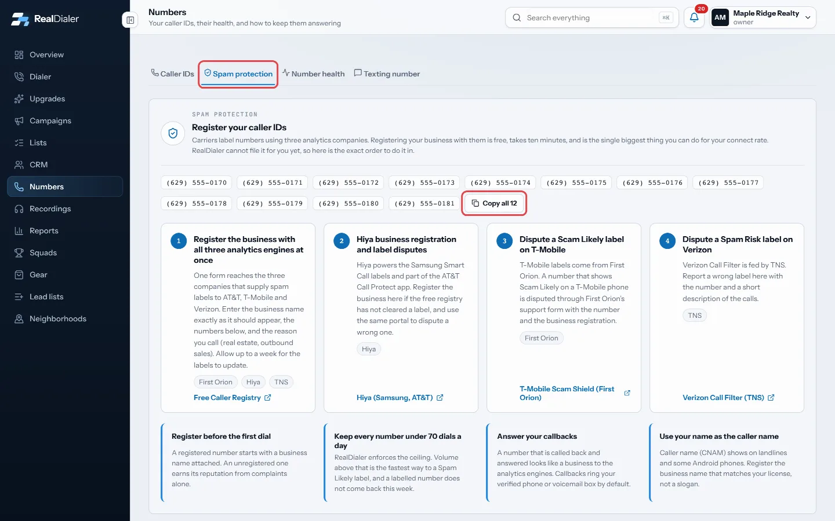Open Lead lists via its list-arrow icon
This screenshot has width=835, height=521.
[19, 297]
